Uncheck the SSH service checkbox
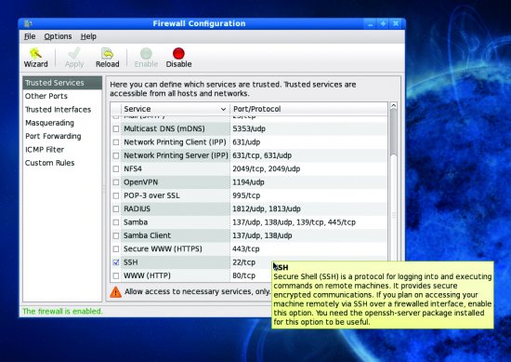Screen dimensions: 511x362 pos(116,262)
